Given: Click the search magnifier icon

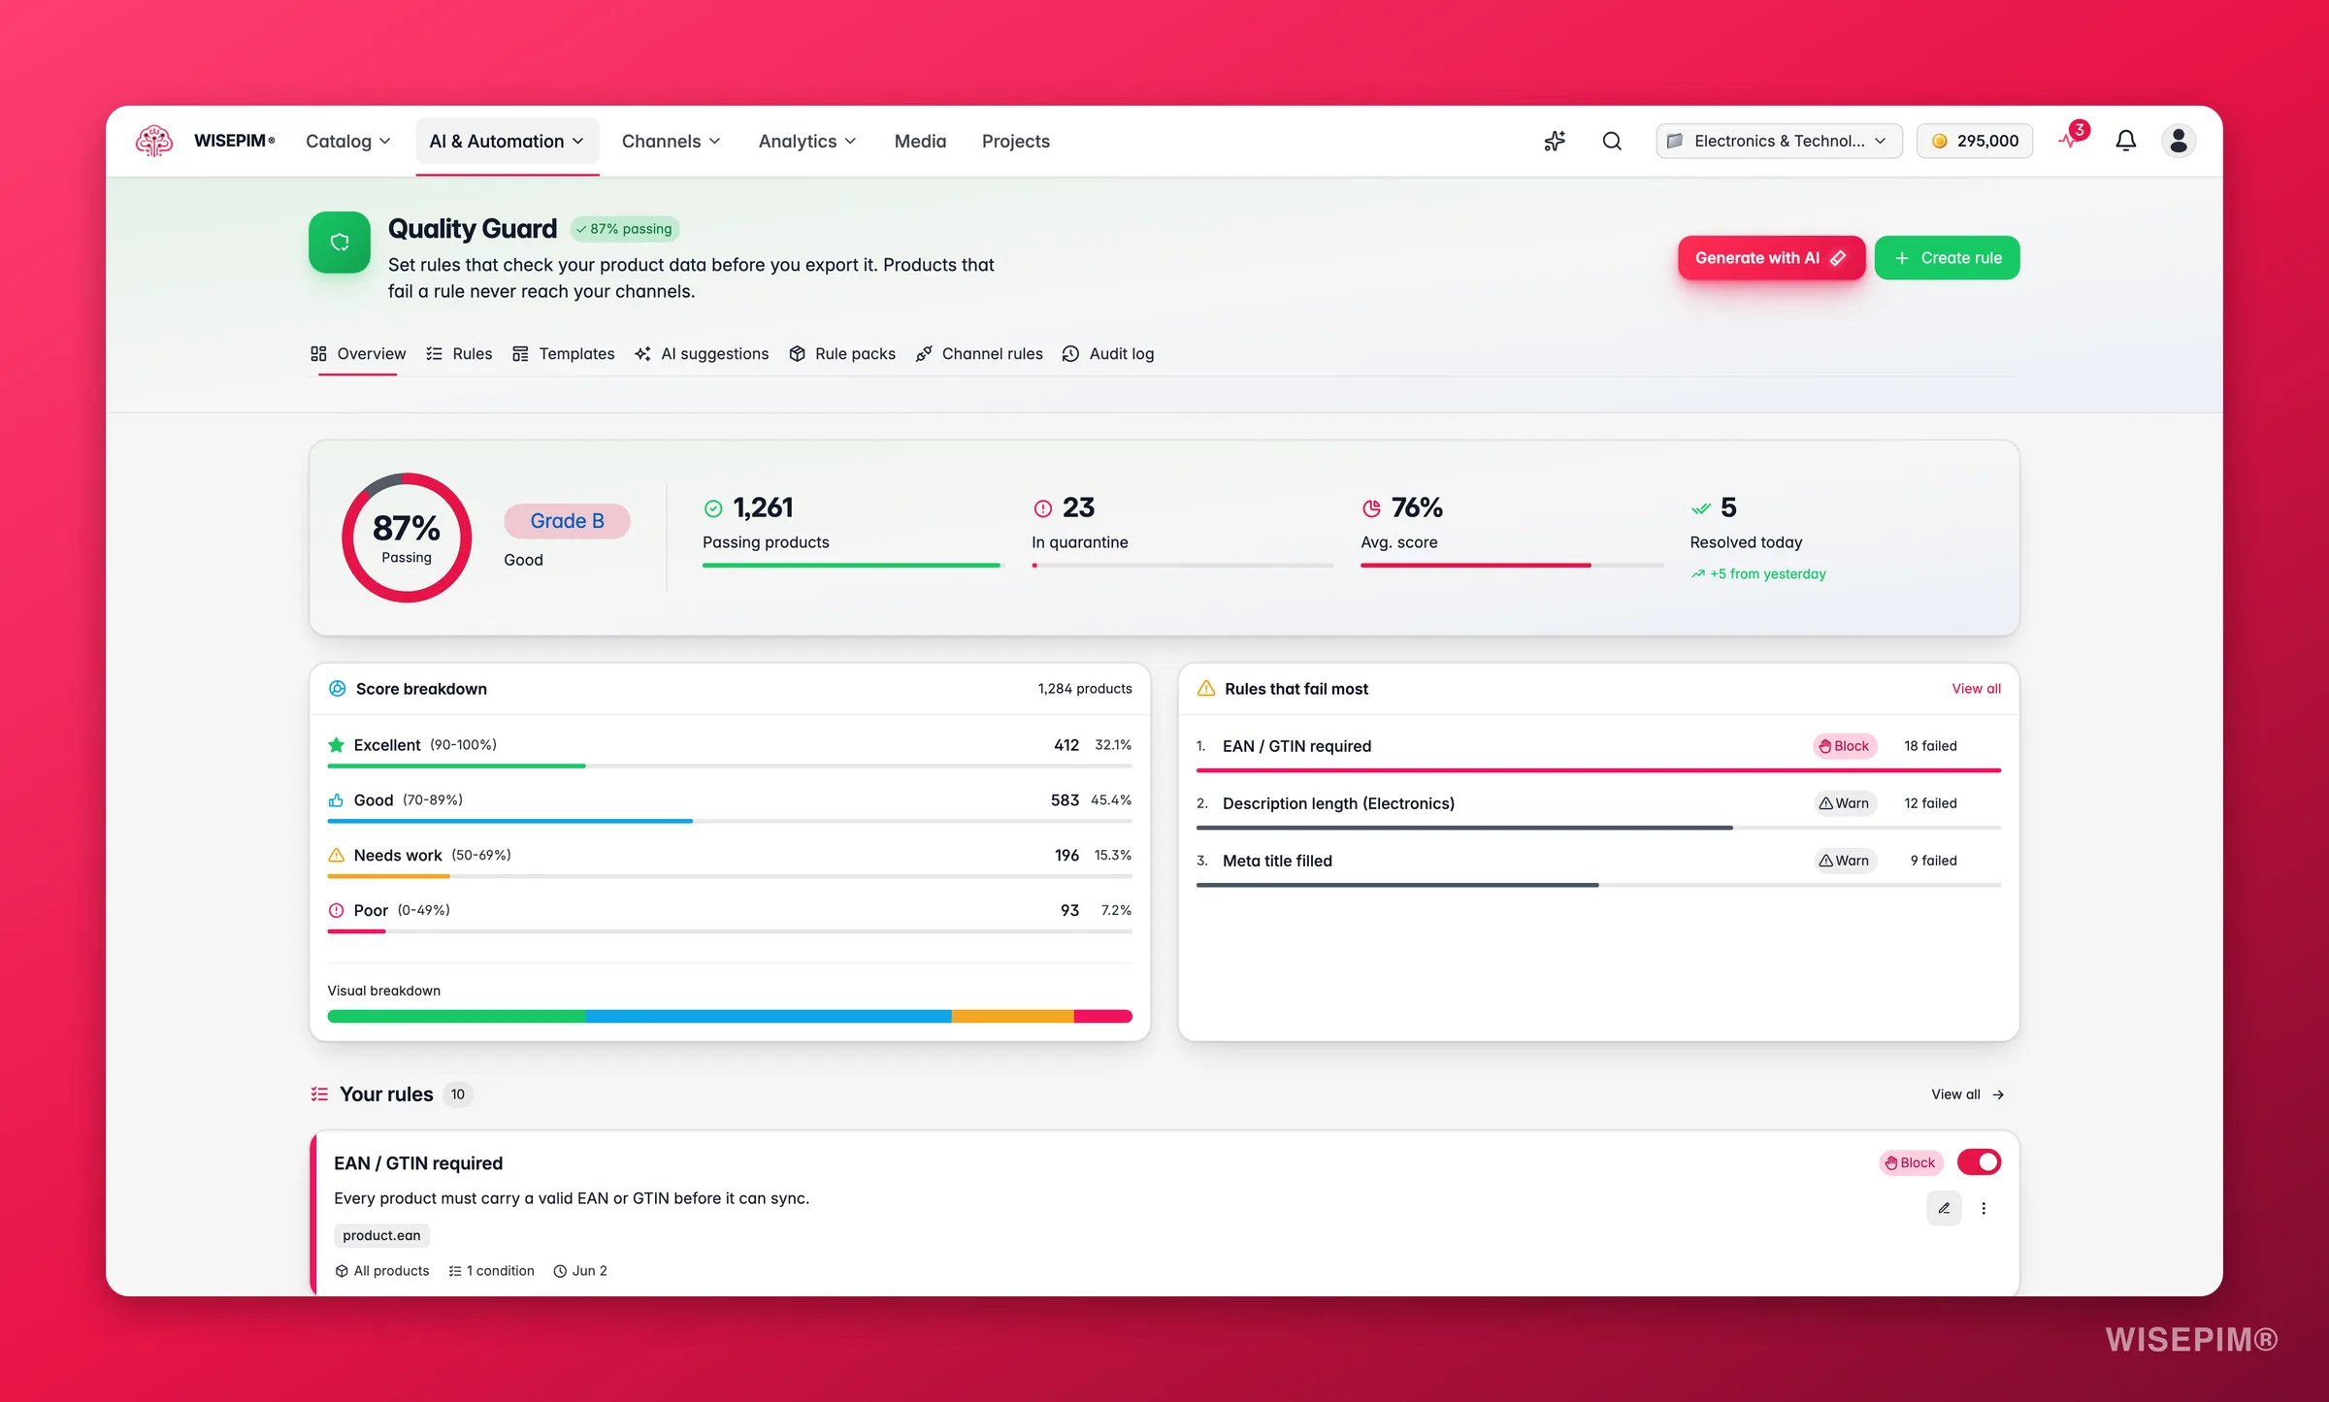Looking at the screenshot, I should click(1612, 141).
